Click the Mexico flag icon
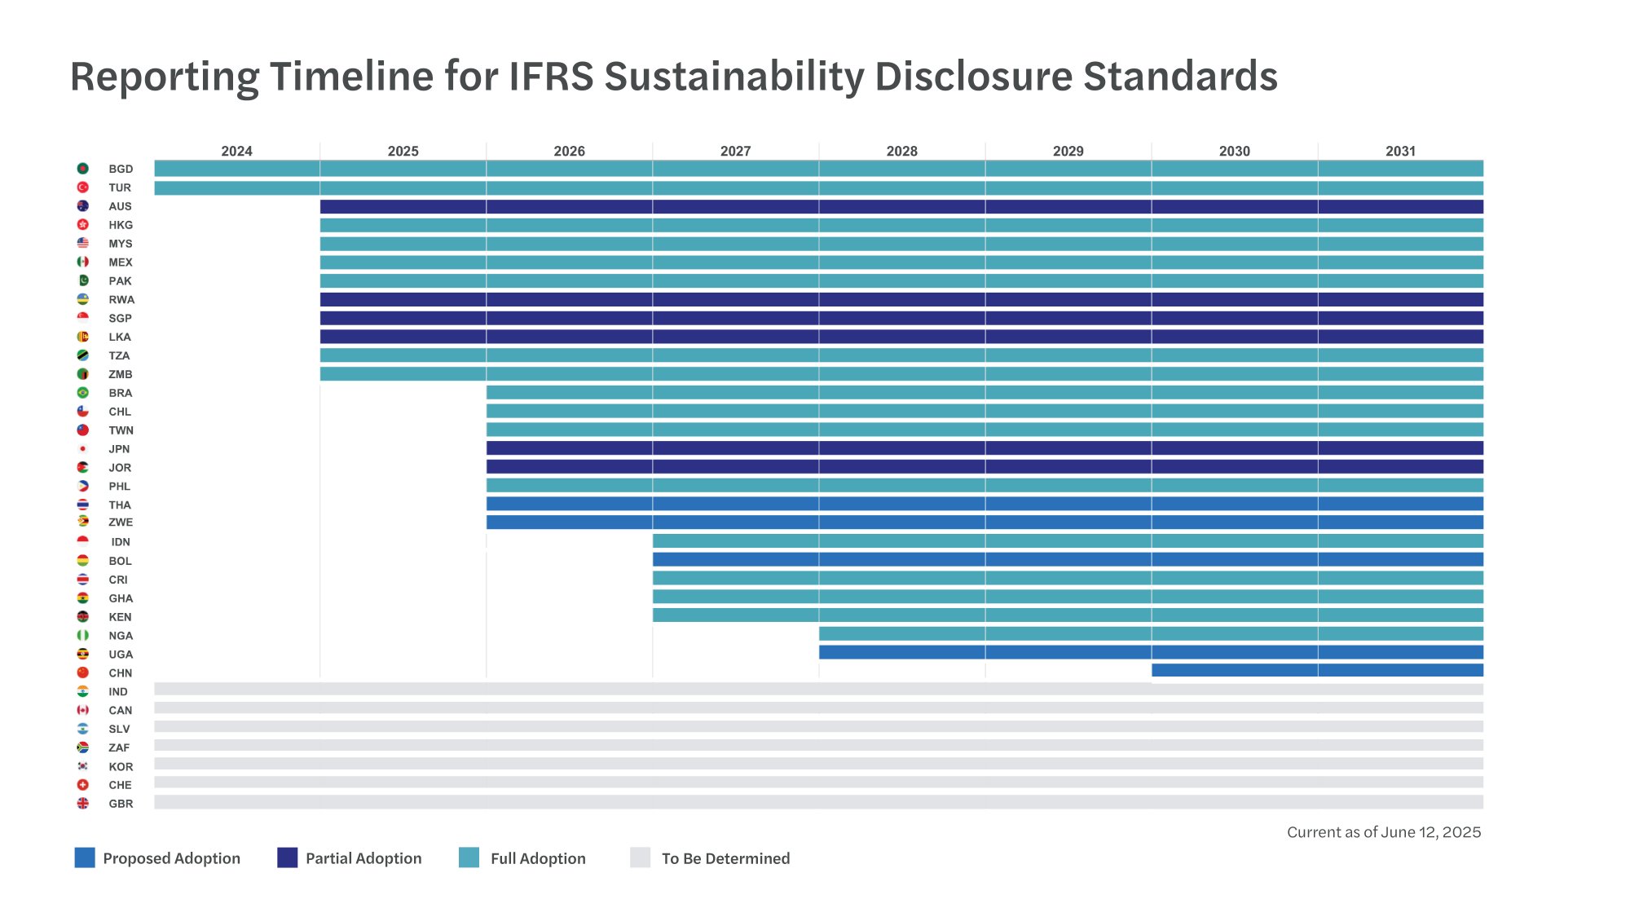The image size is (1630, 917). pyautogui.click(x=81, y=262)
